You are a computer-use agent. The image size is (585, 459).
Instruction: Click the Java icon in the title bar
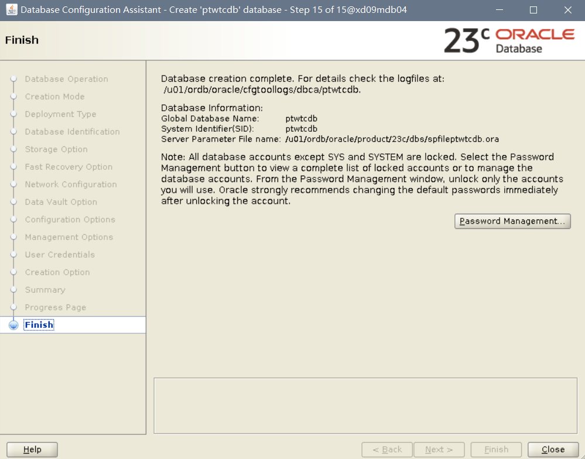[x=12, y=10]
